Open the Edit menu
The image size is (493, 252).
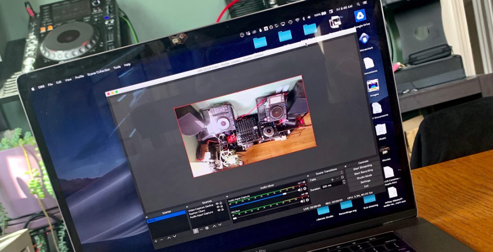[x=59, y=83]
